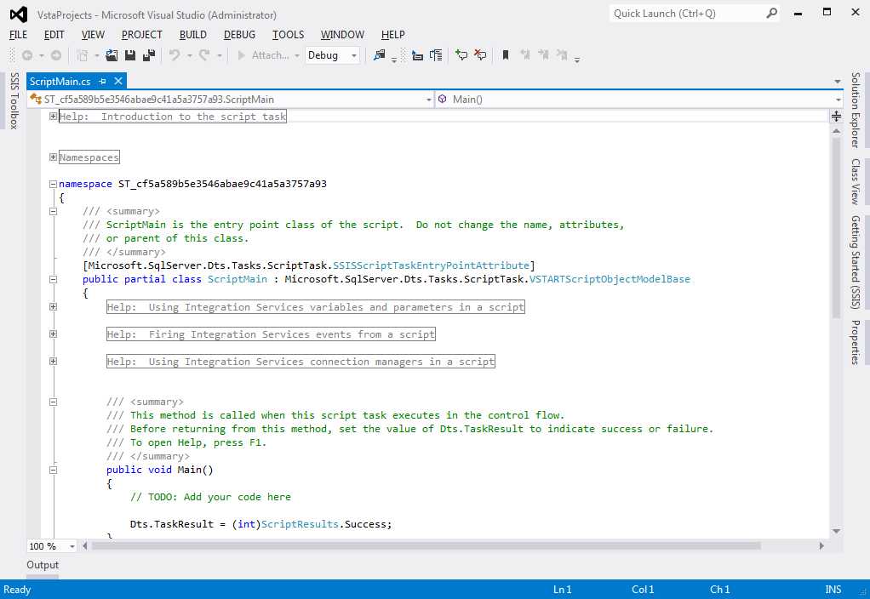Expand the collapsed Namespaces region

[x=53, y=157]
